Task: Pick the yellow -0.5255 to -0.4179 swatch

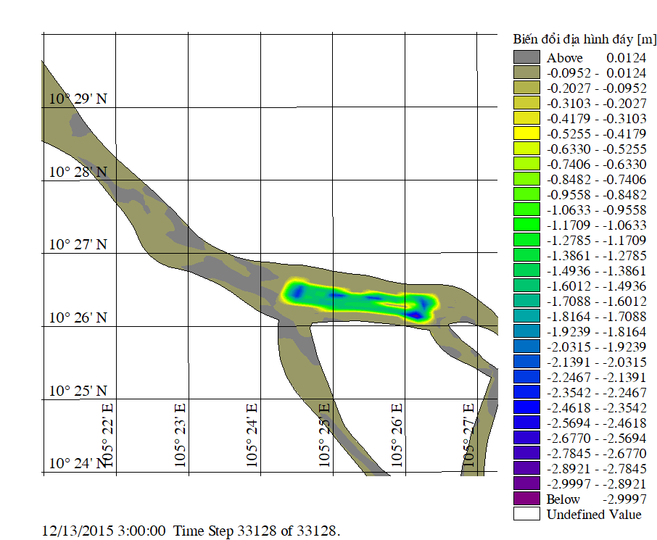Action: (526, 133)
